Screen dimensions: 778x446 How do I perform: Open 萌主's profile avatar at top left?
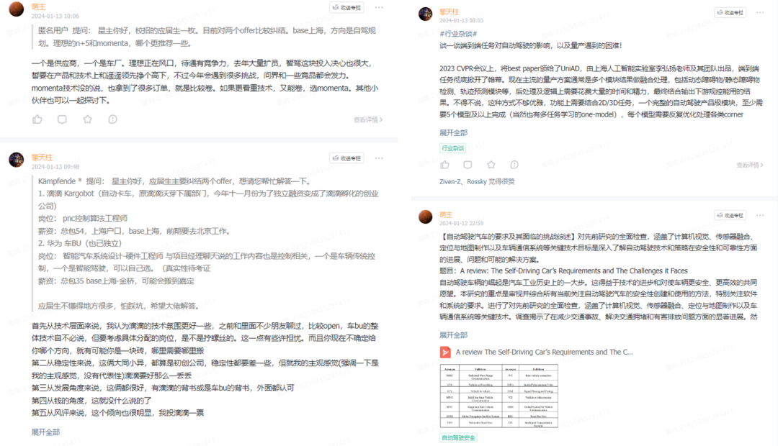(x=16, y=9)
